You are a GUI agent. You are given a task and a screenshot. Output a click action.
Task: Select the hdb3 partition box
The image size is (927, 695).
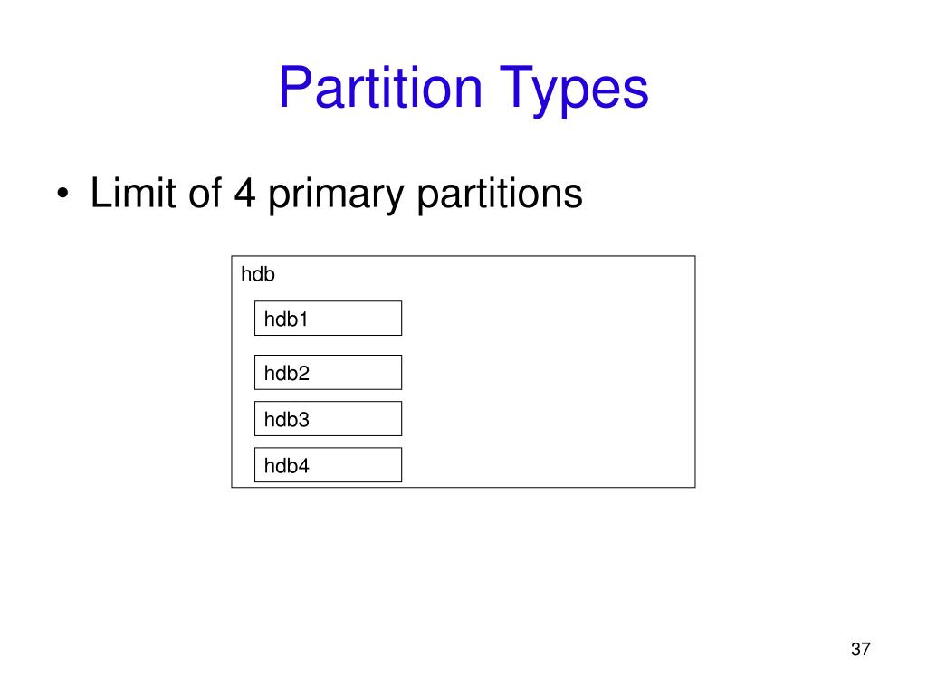[328, 418]
